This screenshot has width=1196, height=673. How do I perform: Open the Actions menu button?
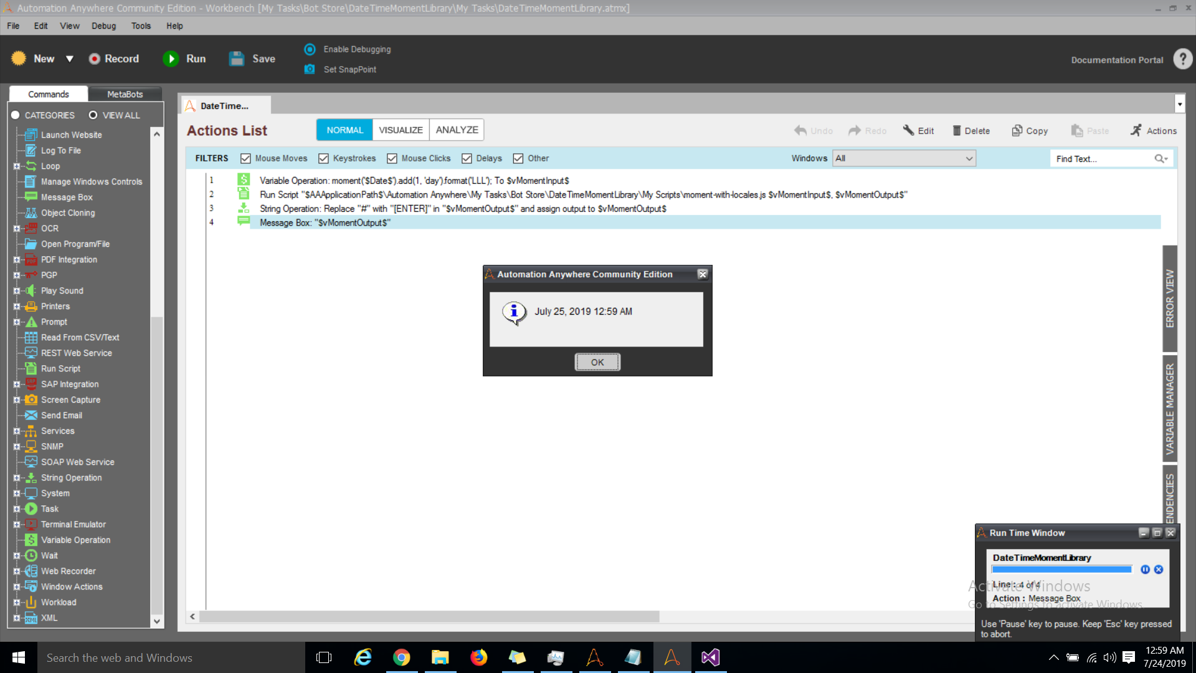(1153, 131)
